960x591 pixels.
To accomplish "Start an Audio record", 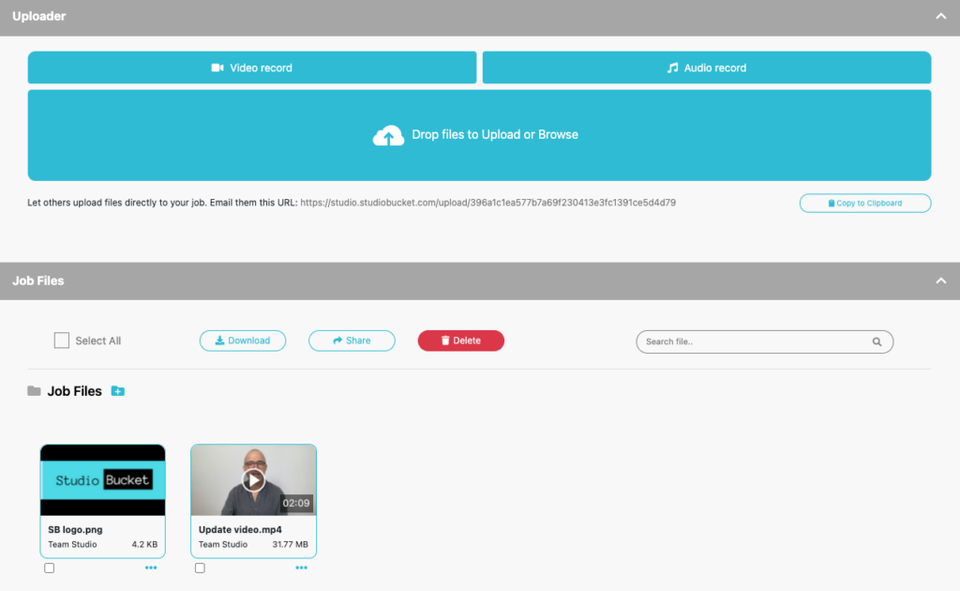I will (x=707, y=68).
